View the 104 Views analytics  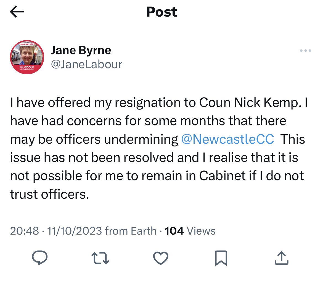click(x=190, y=231)
